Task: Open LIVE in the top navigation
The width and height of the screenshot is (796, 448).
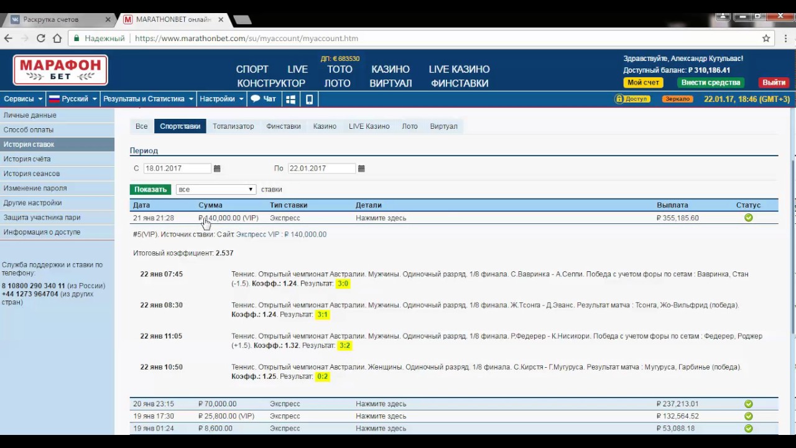Action: point(298,69)
